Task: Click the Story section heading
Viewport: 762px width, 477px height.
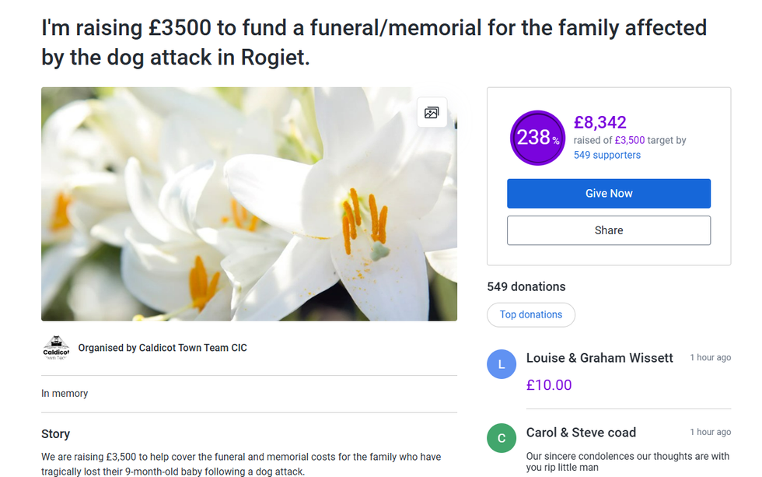Action: click(56, 434)
